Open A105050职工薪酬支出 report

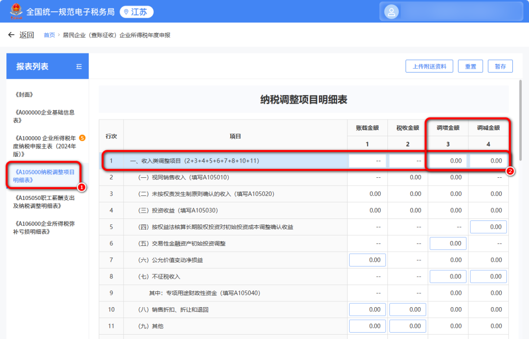(x=44, y=202)
